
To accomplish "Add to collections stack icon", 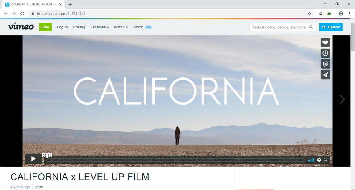I will coord(325,64).
